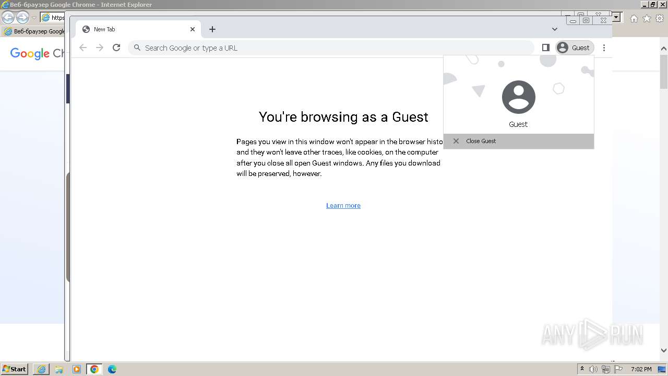Click the Google Chrome logo on page
Screen dimensions: 668x376
[x=37, y=53]
